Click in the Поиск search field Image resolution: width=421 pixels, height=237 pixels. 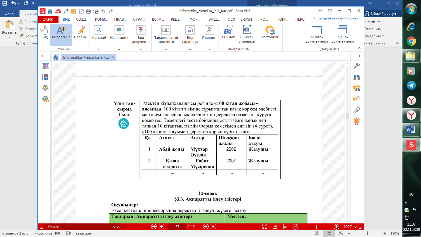(x=80, y=227)
